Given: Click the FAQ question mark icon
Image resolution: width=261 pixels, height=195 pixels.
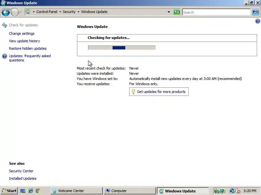Looking at the screenshot, I should pos(5,56).
